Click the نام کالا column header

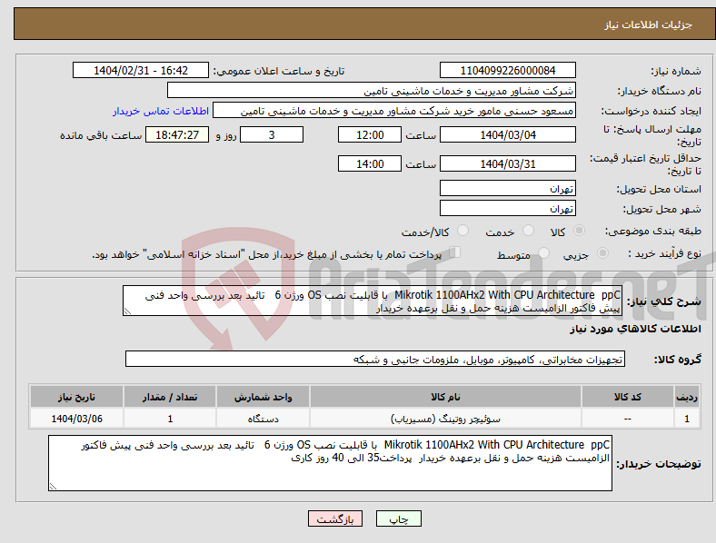pyautogui.click(x=445, y=397)
